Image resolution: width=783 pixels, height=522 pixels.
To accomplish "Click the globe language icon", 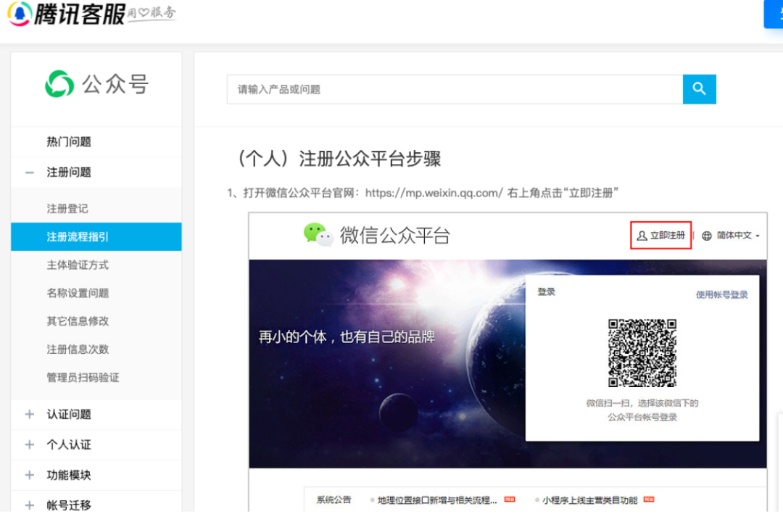I will [x=707, y=236].
